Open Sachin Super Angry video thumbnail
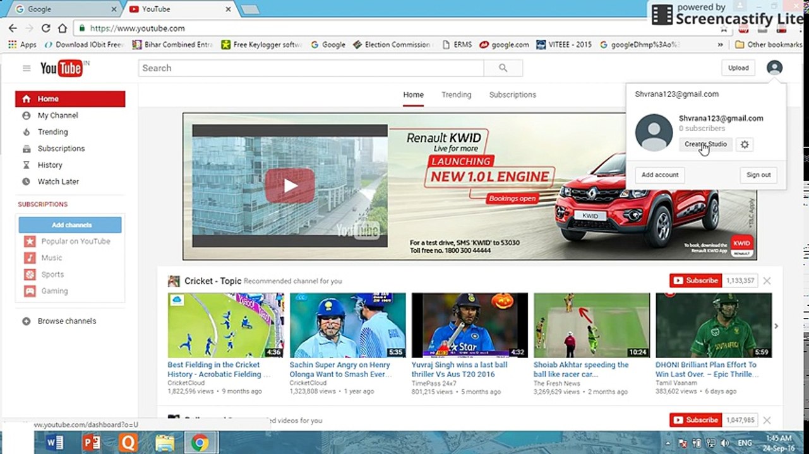This screenshot has width=809, height=454. point(347,325)
